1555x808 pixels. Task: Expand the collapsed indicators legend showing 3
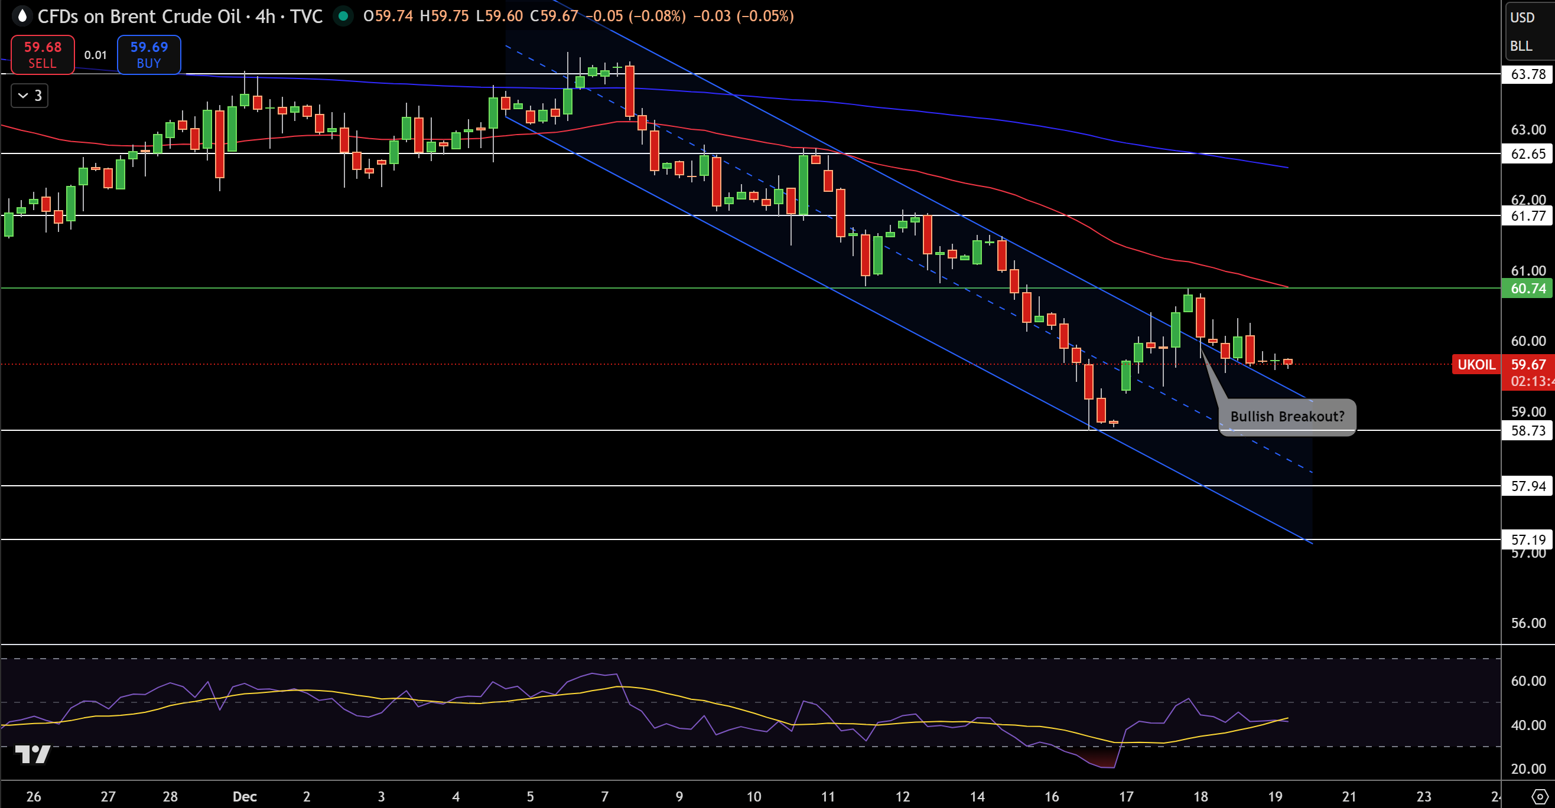coord(30,95)
